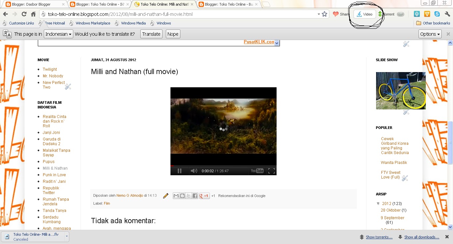Image resolution: width=453 pixels, height=244 pixels.
Task: Collapse the 2012 archive triangle
Action: (378, 204)
